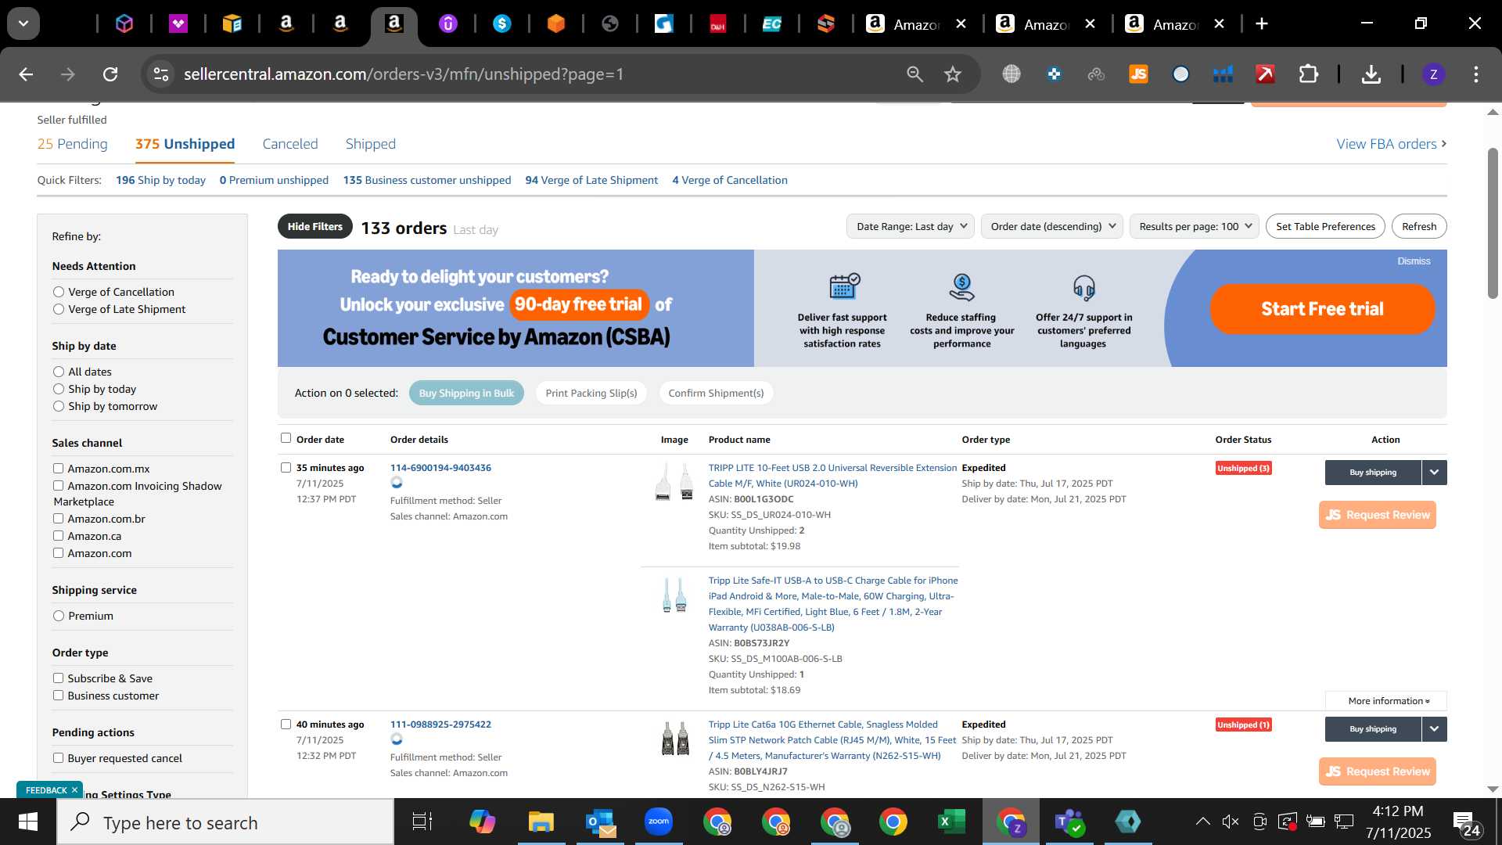Screen dimensions: 1502x845
Task: Tick the select-all orders header checkbox
Action: [286, 438]
